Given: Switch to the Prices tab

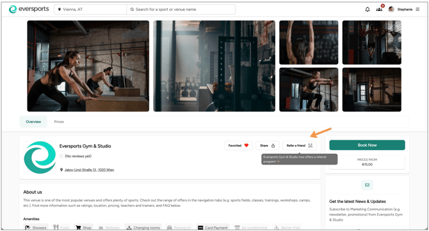Looking at the screenshot, I should 59,122.
